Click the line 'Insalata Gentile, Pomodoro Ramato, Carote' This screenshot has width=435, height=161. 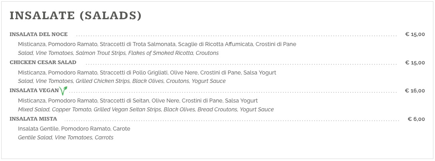(x=74, y=129)
